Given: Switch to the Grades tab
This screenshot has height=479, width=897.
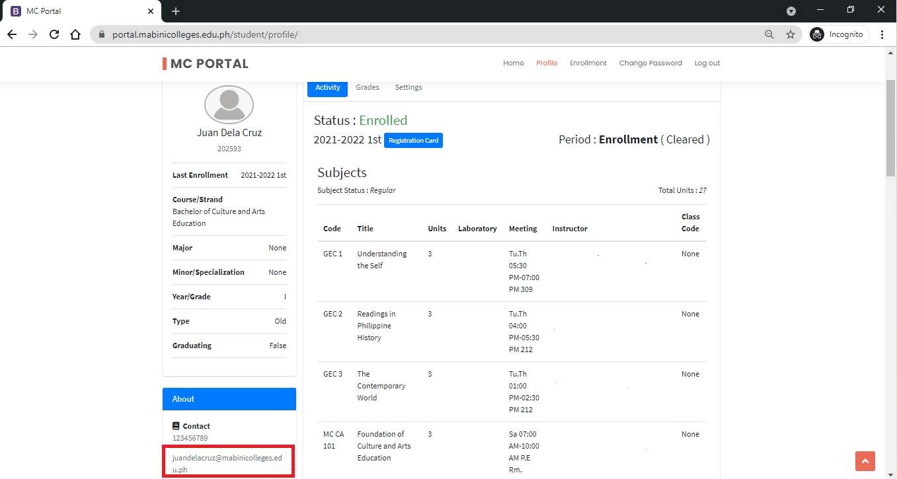Looking at the screenshot, I should tap(368, 87).
